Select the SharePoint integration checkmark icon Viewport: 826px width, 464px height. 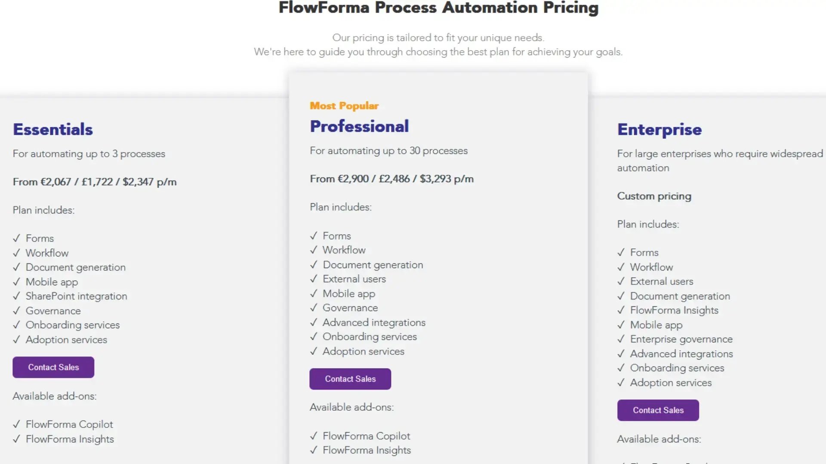pyautogui.click(x=16, y=296)
